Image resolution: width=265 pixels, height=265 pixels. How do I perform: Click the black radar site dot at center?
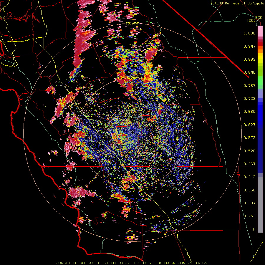pyautogui.click(x=133, y=132)
